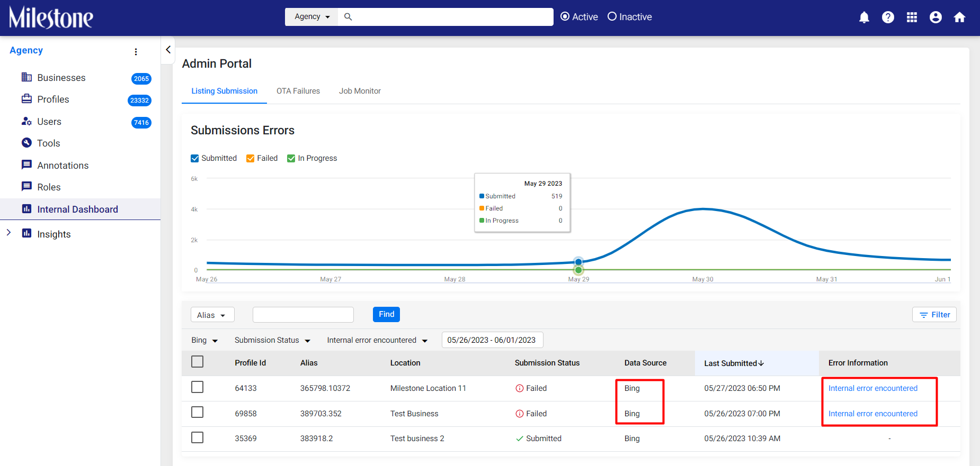The width and height of the screenshot is (980, 466).
Task: Expand the Insights section in sidebar
Action: 8,233
